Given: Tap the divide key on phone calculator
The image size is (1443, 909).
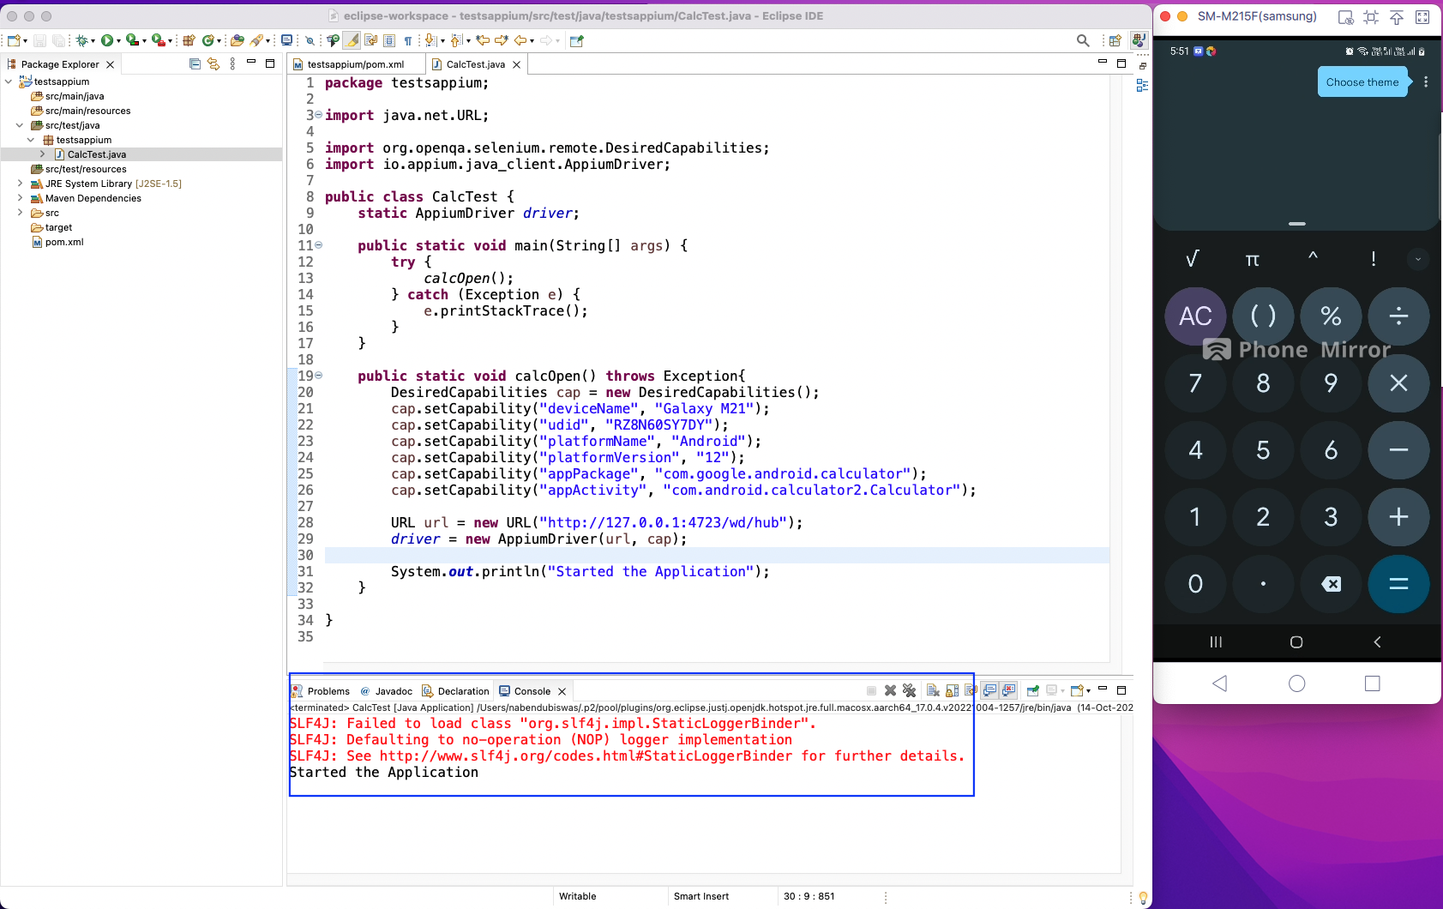Looking at the screenshot, I should 1398,316.
